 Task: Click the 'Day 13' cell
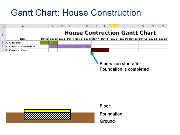pos(153,39)
